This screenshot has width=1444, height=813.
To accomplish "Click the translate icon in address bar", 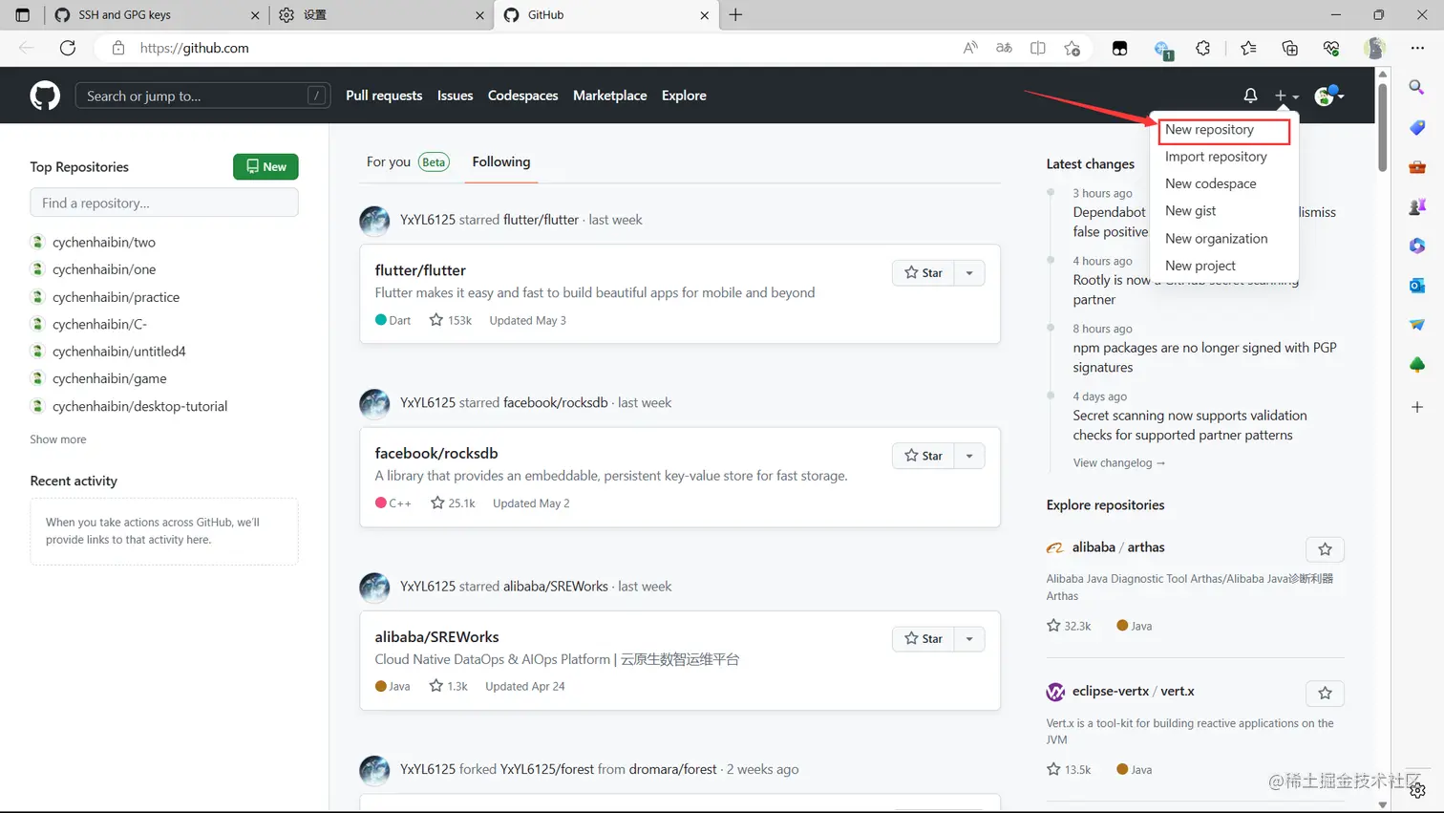I will 1004,48.
